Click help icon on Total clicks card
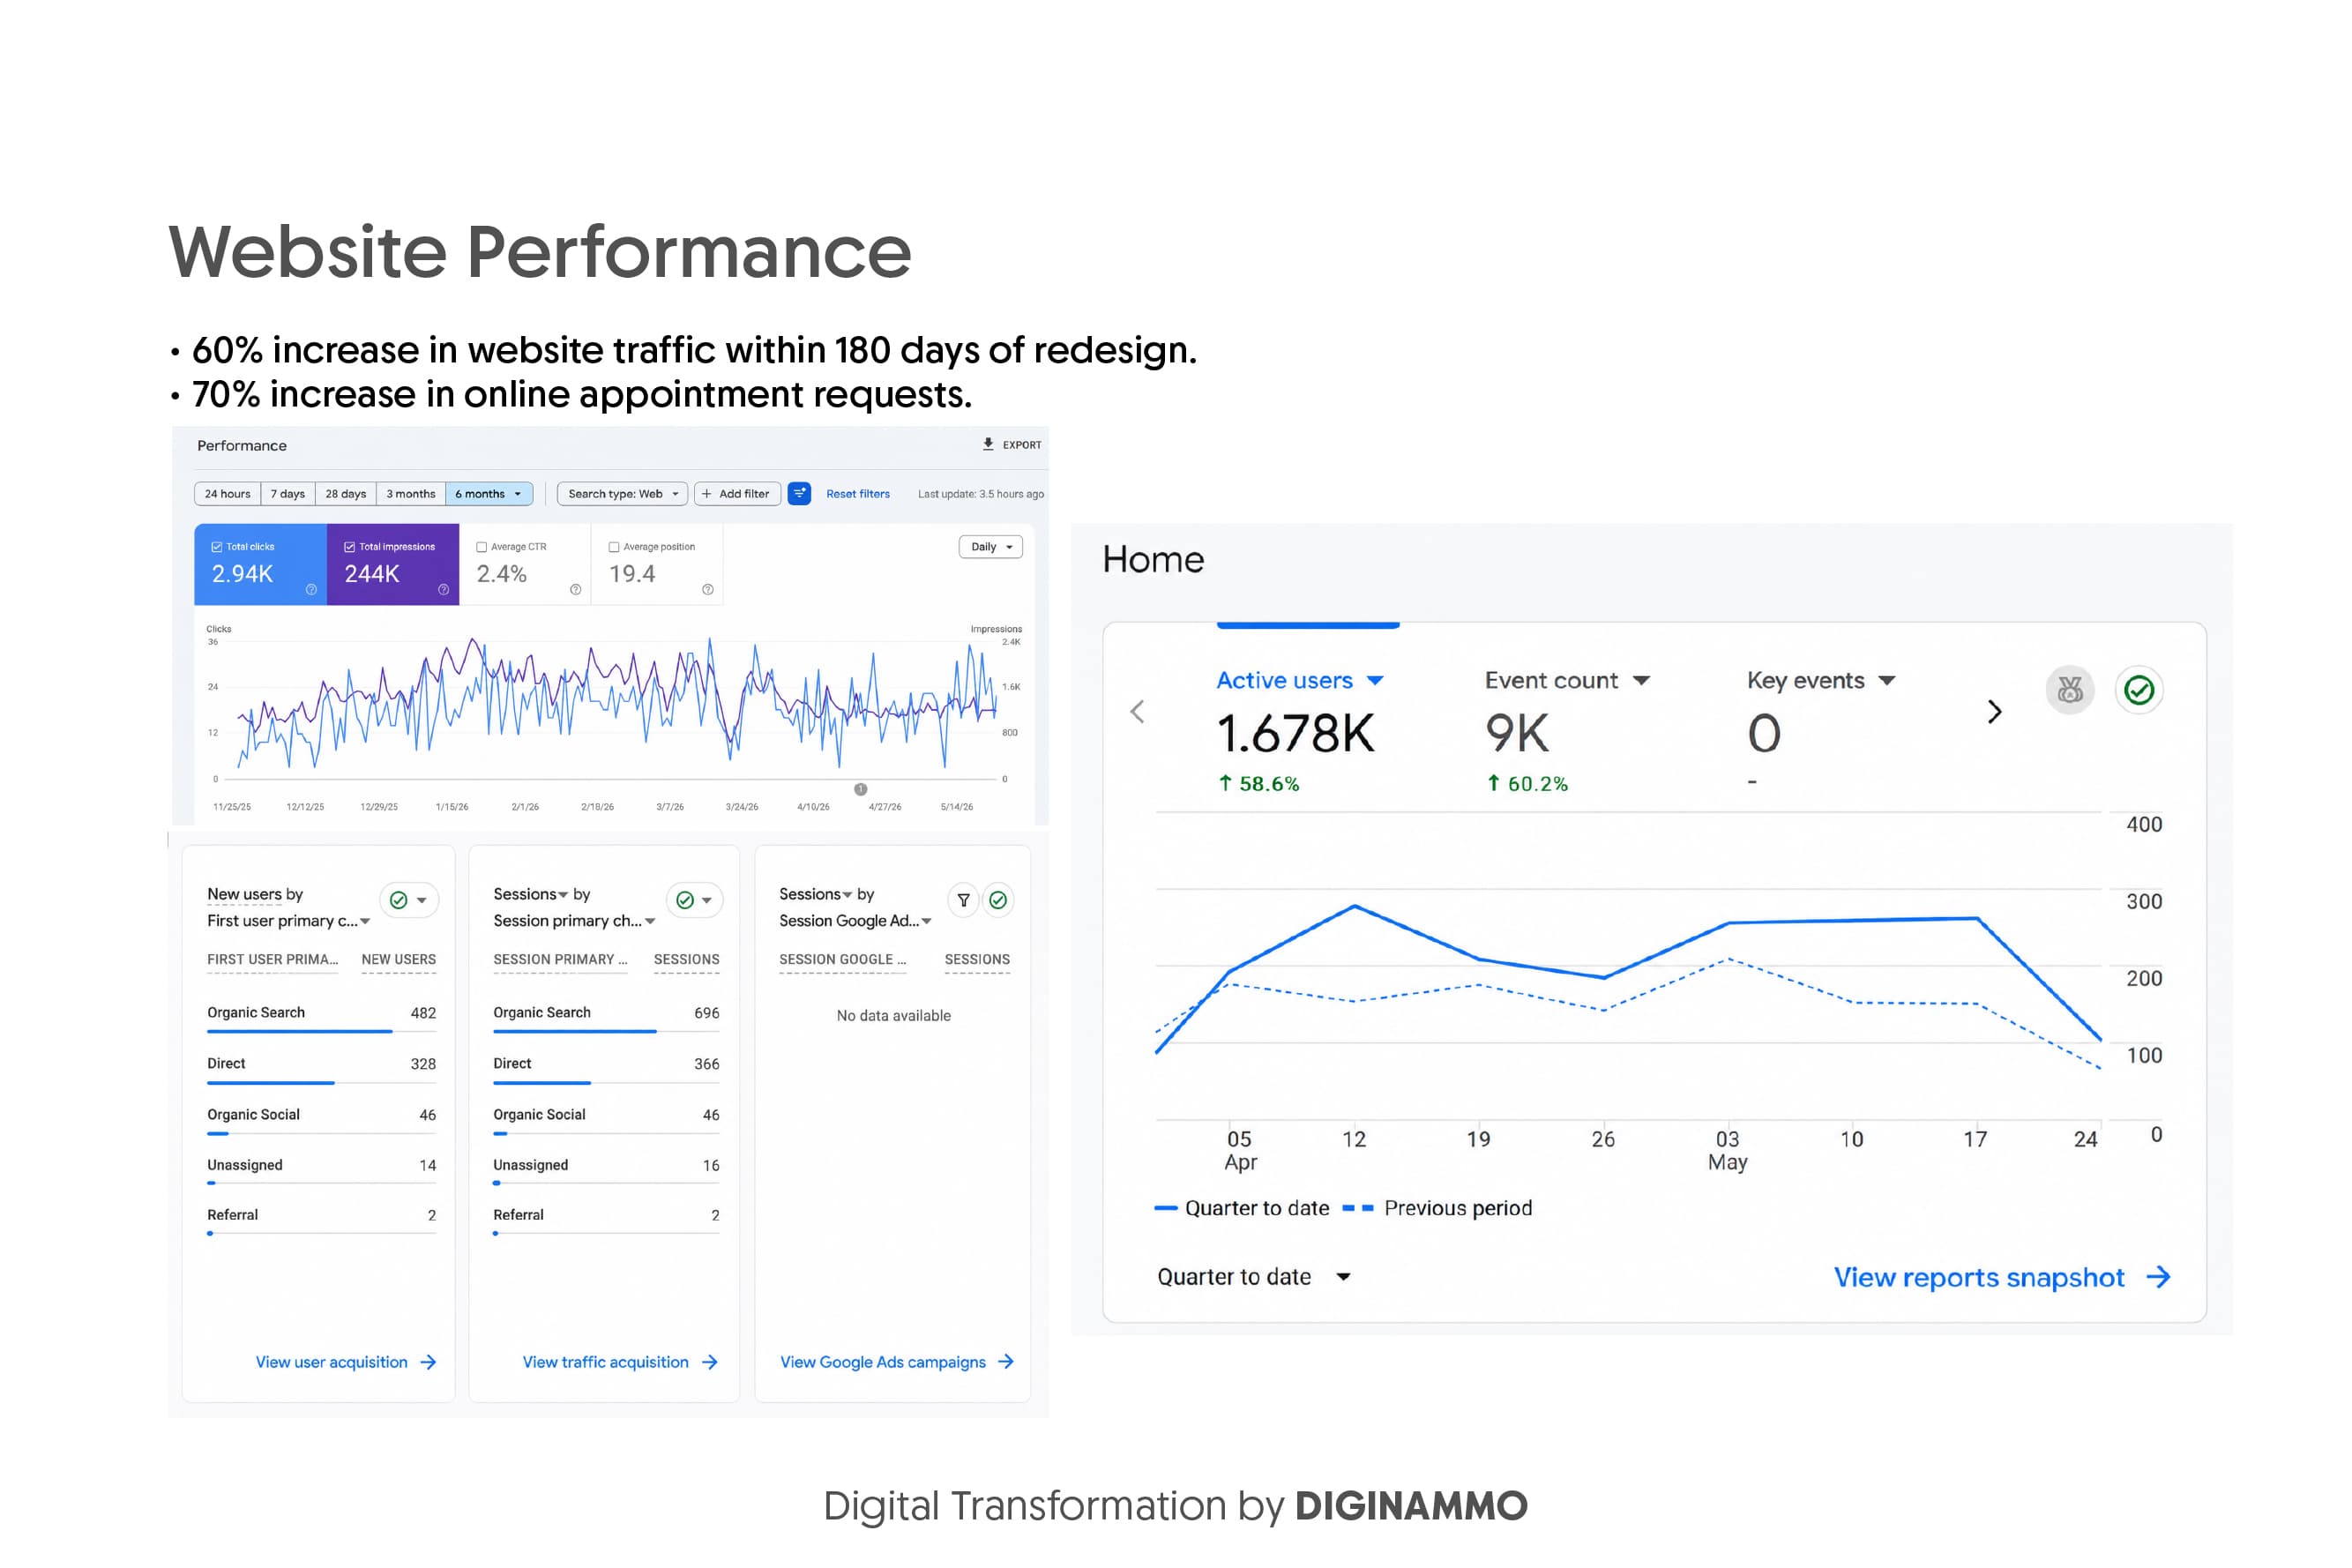 311,590
